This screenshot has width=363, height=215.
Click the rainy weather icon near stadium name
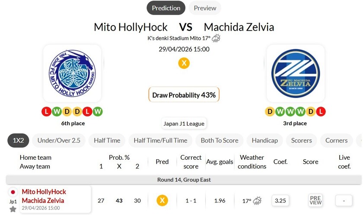216,38
